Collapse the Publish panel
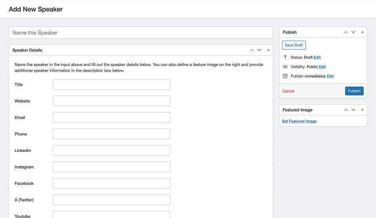The width and height of the screenshot is (376, 218). click(363, 32)
